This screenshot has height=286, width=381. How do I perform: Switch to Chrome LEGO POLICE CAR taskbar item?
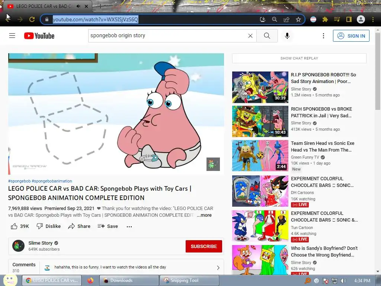coord(52,280)
